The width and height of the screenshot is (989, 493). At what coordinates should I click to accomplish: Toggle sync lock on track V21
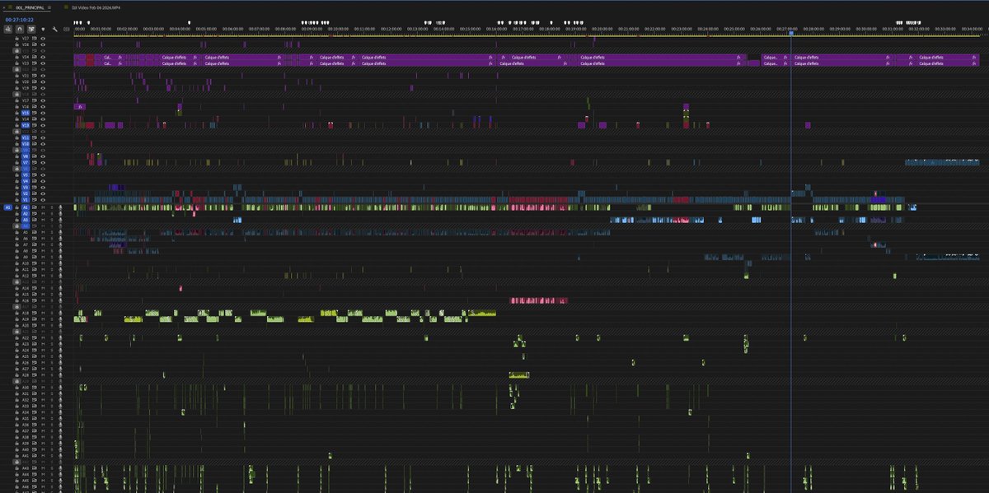tap(35, 76)
